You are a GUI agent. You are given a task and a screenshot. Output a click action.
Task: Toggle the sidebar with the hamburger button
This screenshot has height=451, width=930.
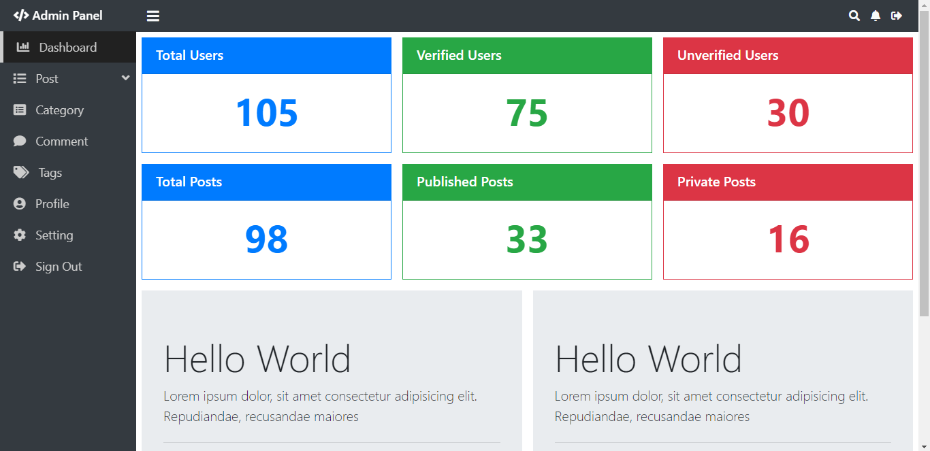click(x=153, y=15)
